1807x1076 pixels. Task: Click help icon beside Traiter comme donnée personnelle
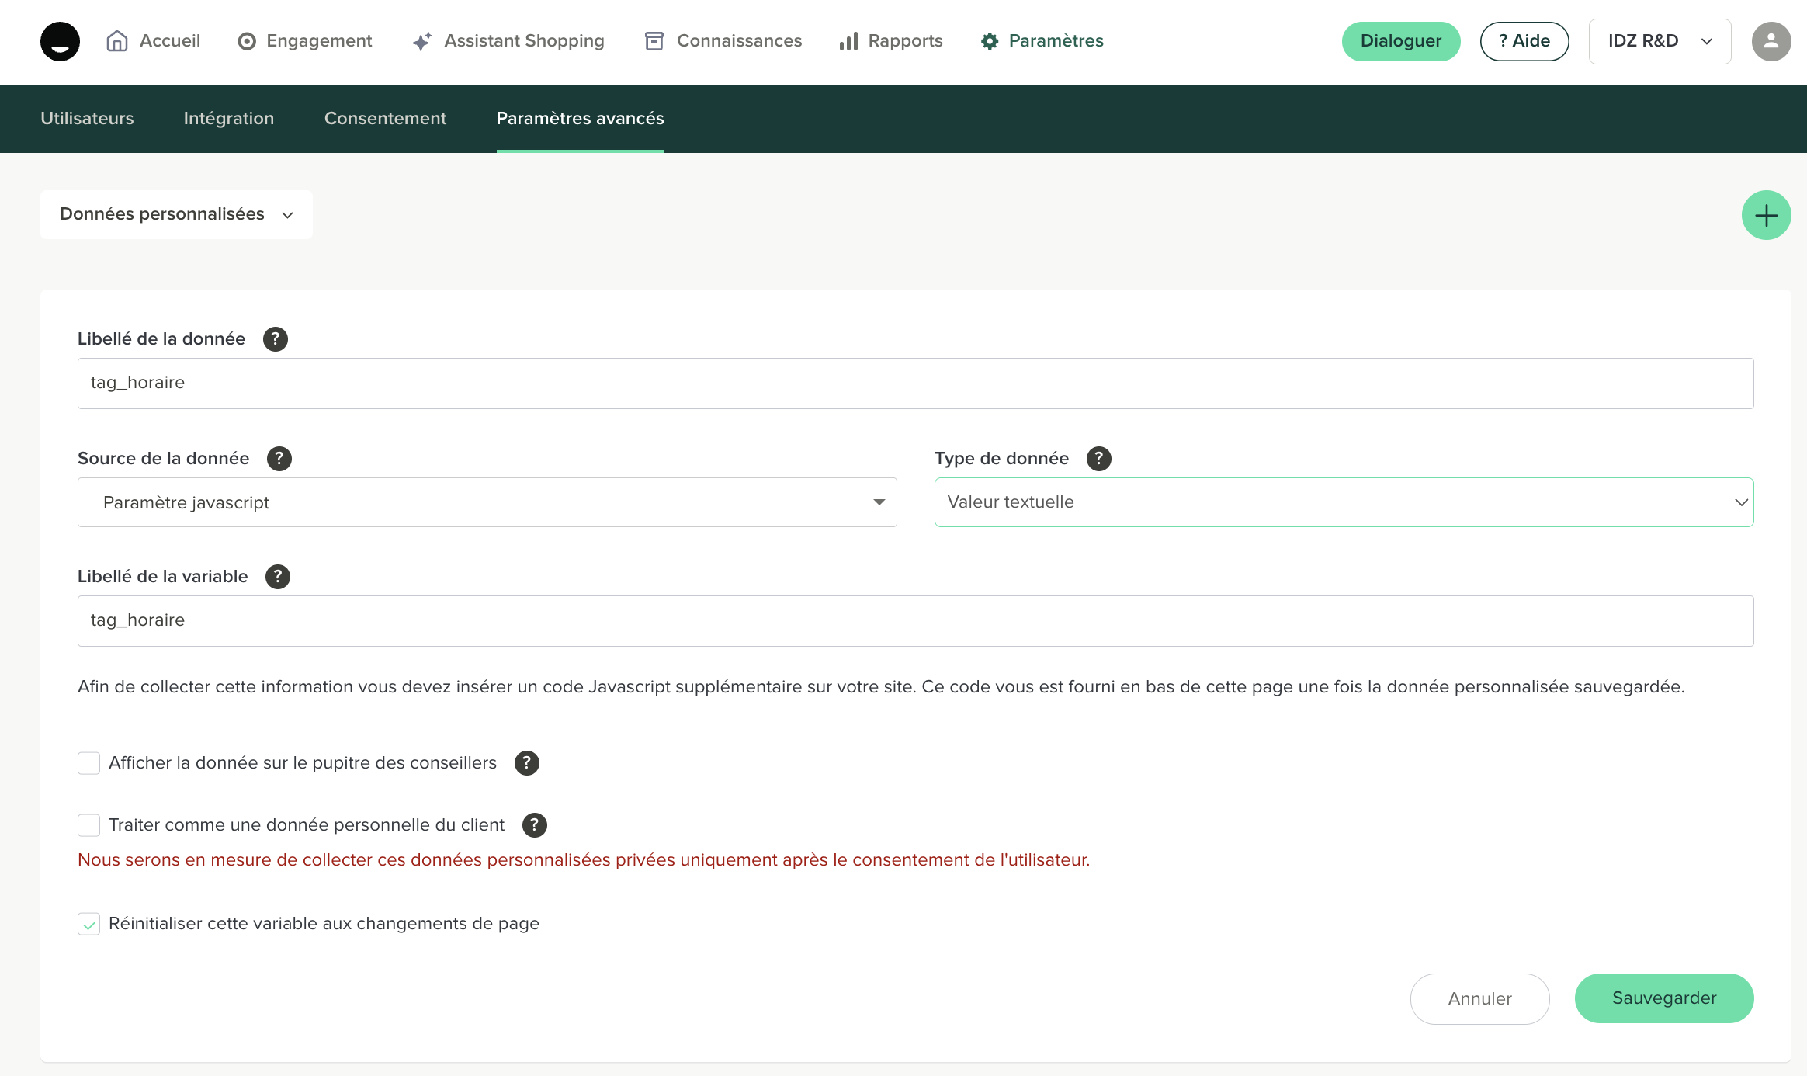534,825
